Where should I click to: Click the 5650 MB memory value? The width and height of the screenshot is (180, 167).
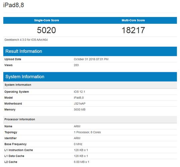point(80,110)
